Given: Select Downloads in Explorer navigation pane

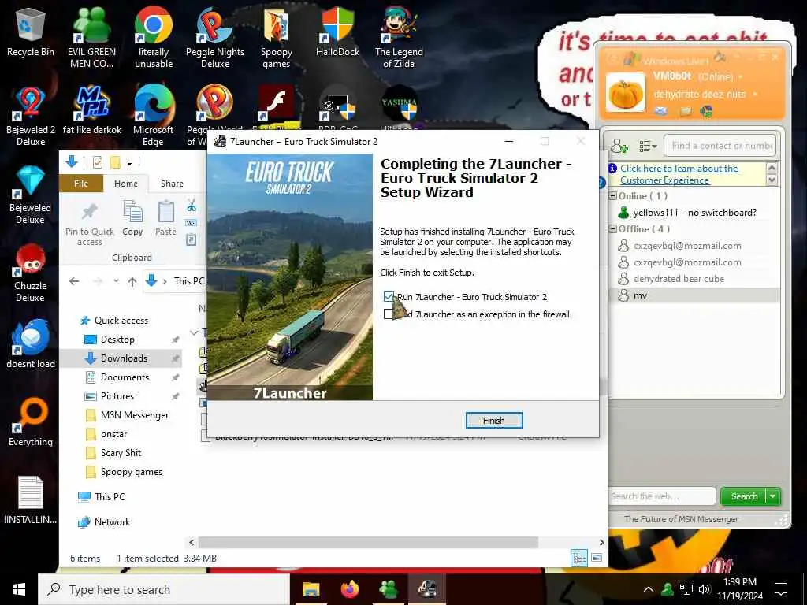Looking at the screenshot, I should click(124, 358).
